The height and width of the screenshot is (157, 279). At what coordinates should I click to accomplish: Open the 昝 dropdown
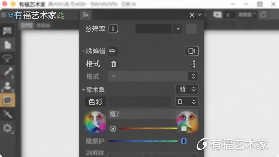(x=187, y=89)
